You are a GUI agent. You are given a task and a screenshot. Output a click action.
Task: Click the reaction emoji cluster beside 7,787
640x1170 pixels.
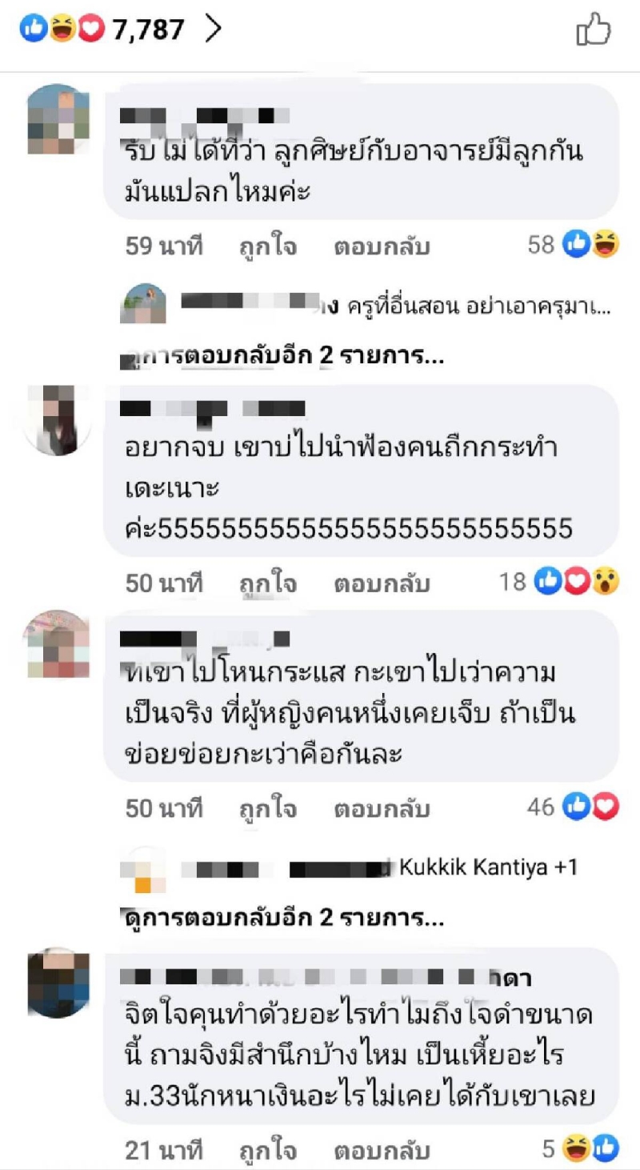62,30
